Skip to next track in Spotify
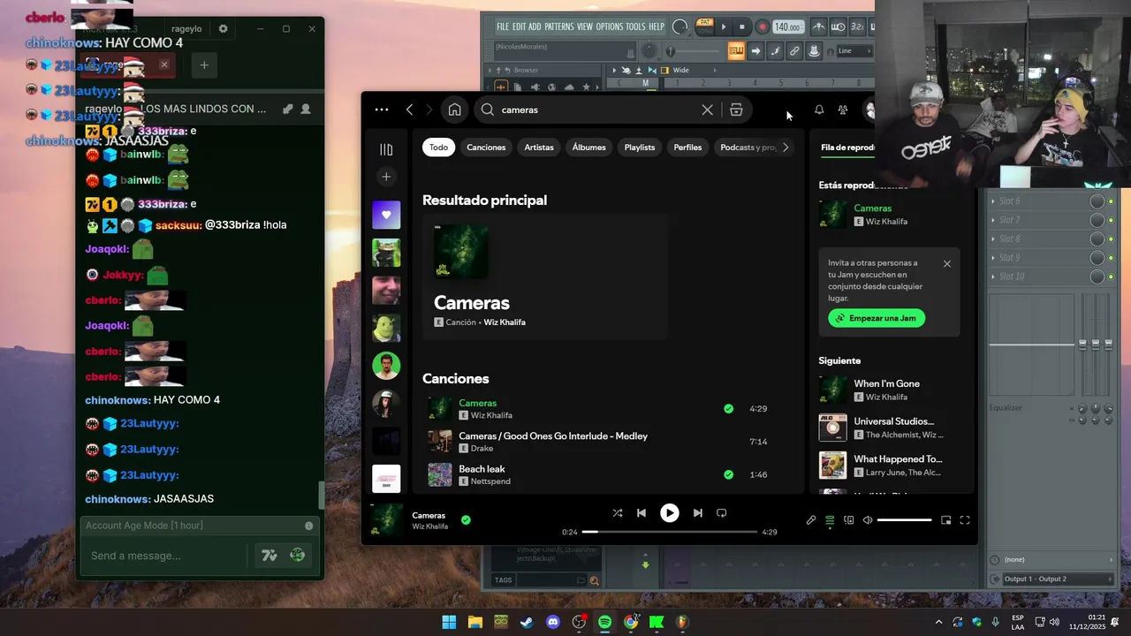Viewport: 1131px width, 636px height. pyautogui.click(x=697, y=512)
